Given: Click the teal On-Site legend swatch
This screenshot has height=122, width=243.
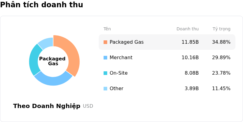Looking at the screenshot, I should click(x=105, y=73).
